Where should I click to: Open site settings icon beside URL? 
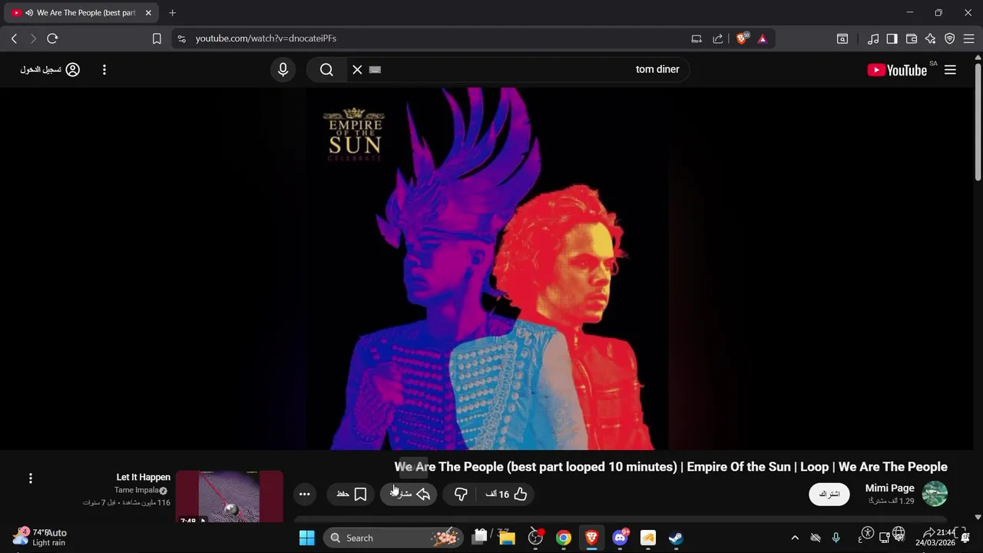click(x=181, y=38)
